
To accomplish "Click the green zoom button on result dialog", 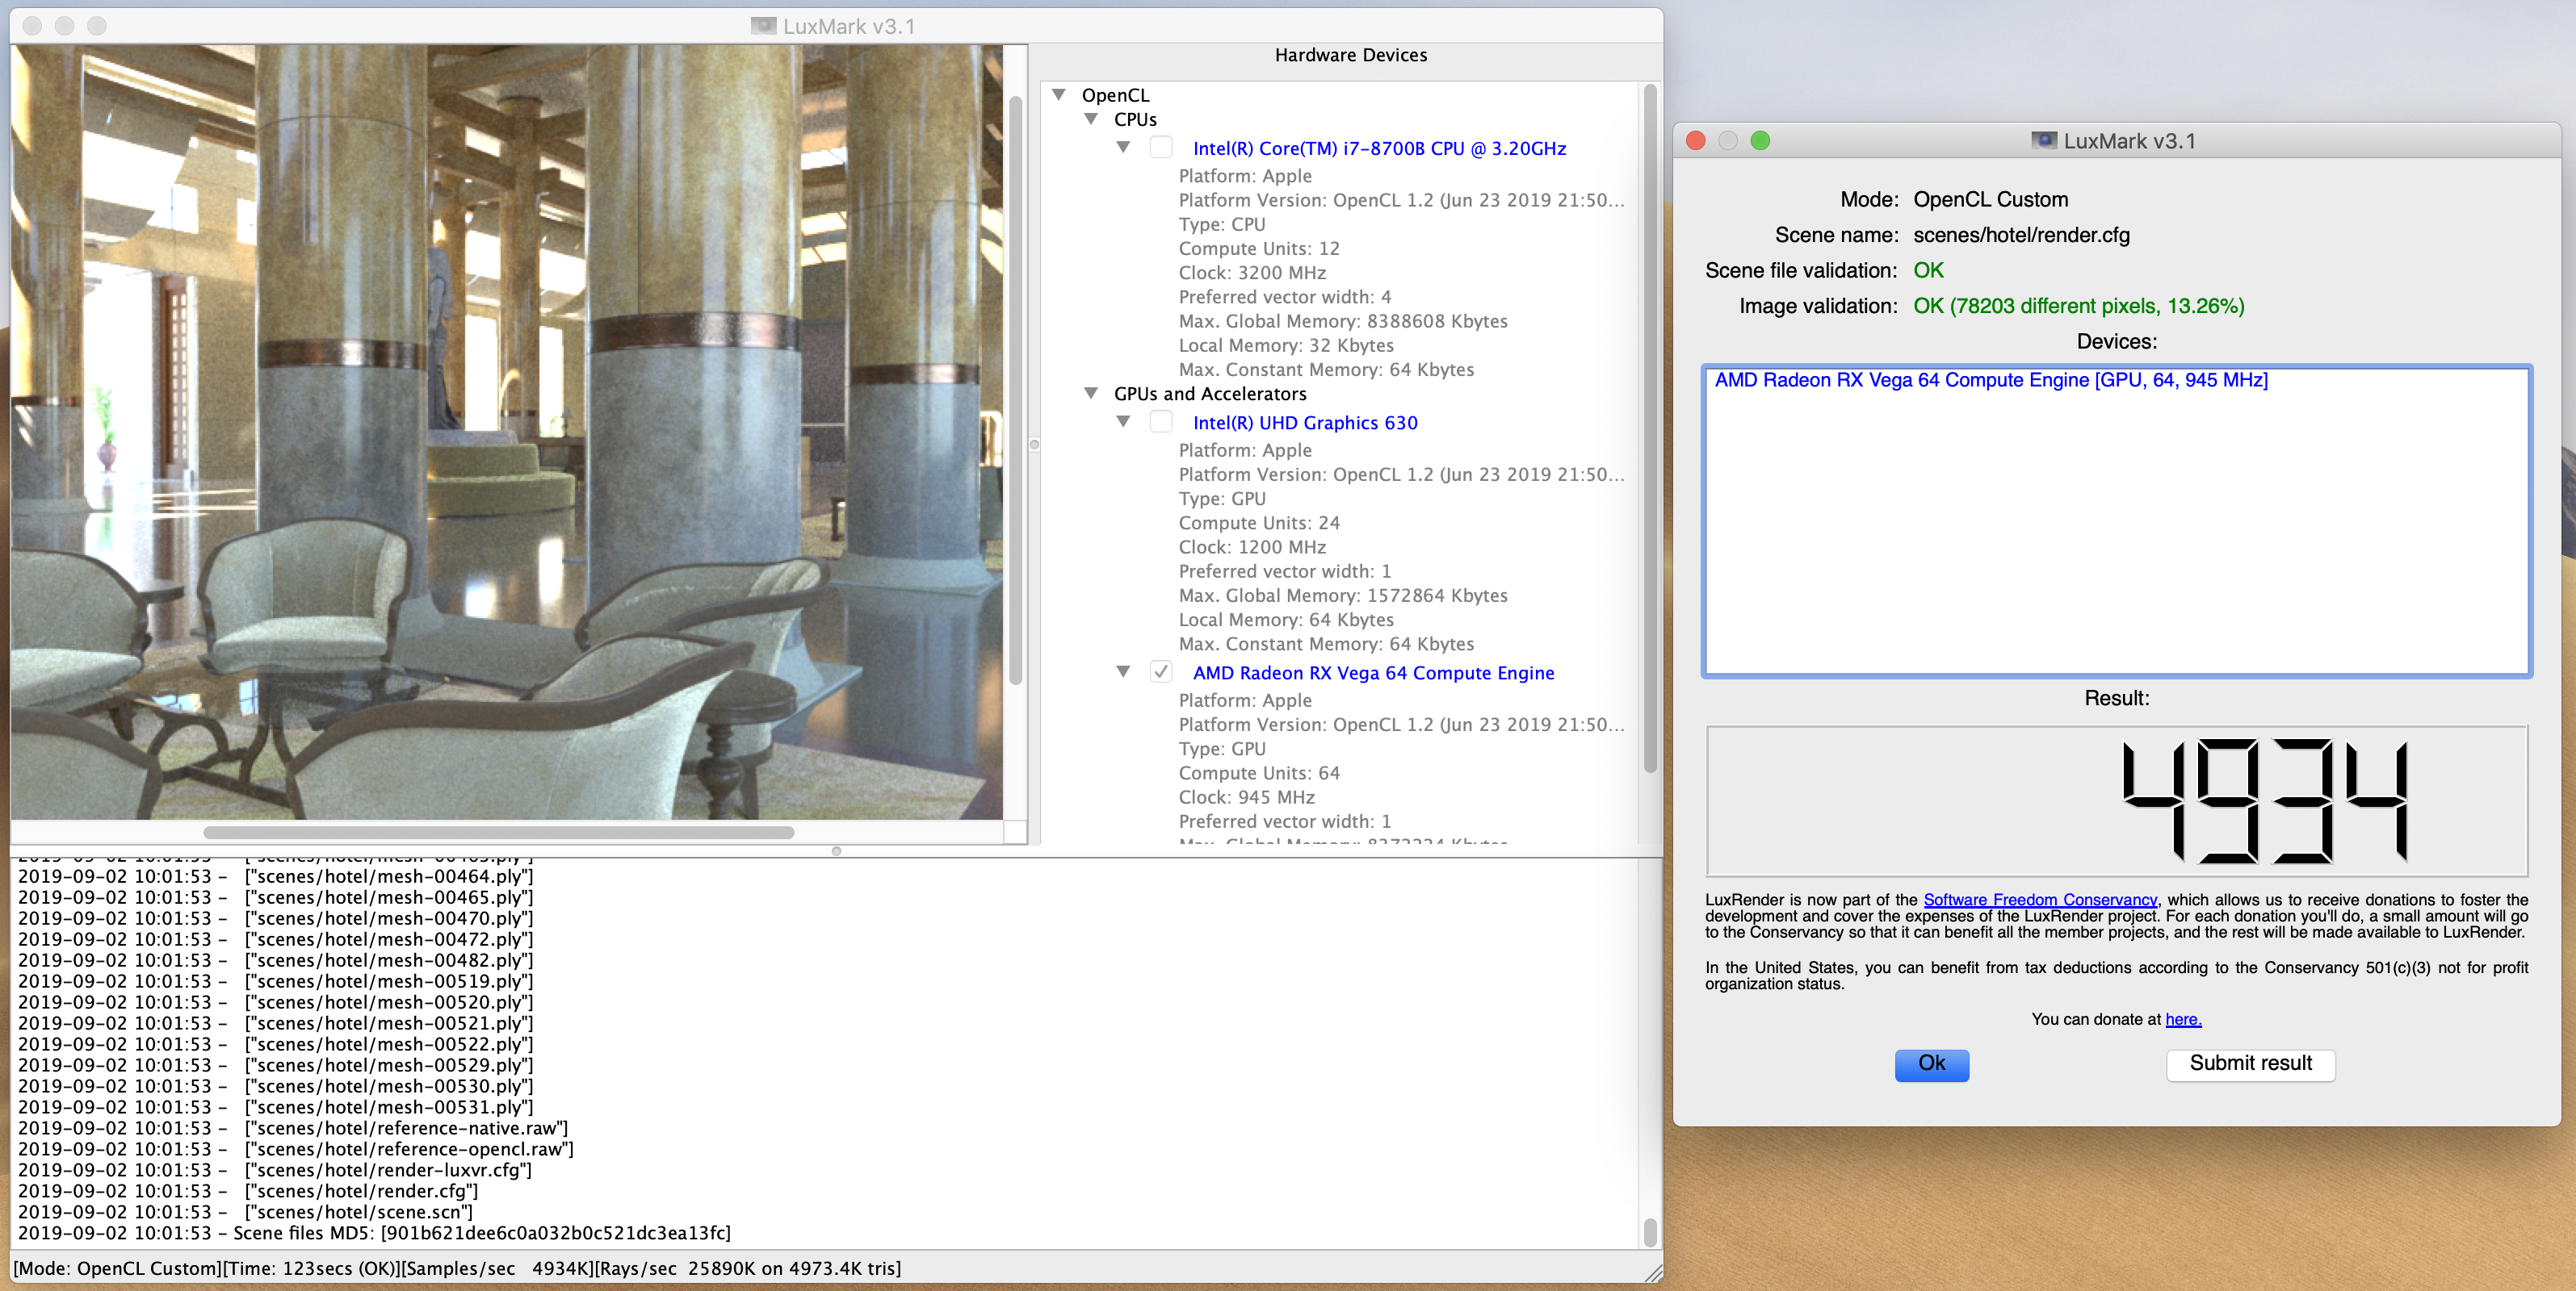I will coord(1760,141).
